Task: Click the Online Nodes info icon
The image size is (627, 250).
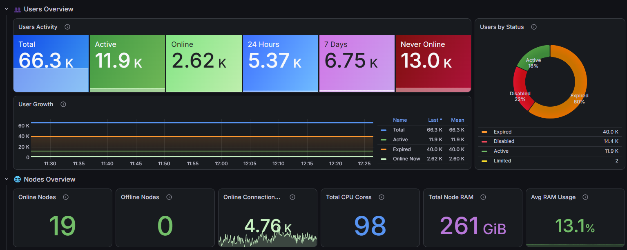Action: [66, 197]
